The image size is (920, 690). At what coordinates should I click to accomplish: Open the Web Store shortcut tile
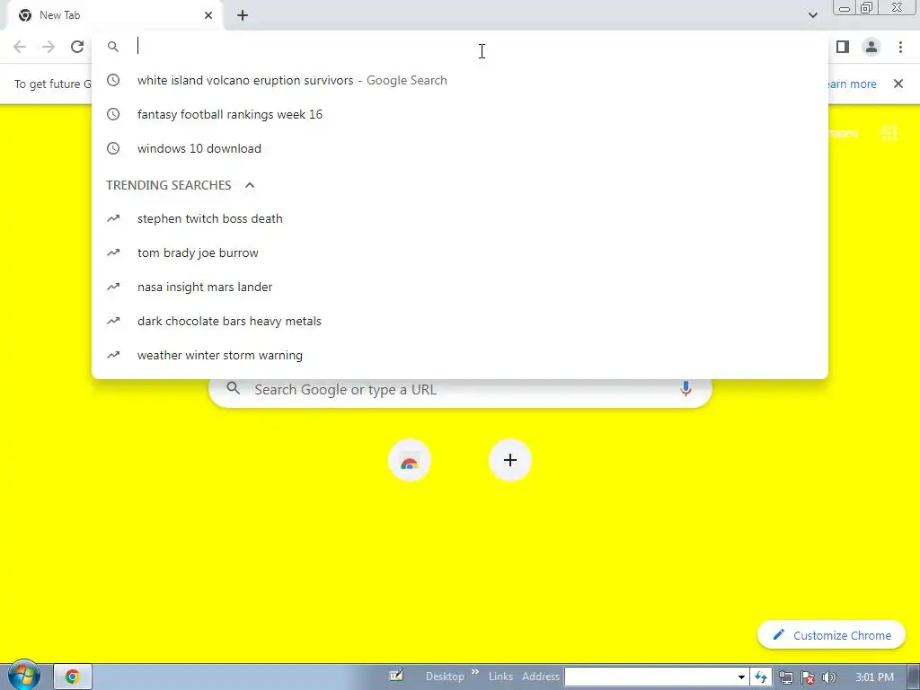pos(410,461)
